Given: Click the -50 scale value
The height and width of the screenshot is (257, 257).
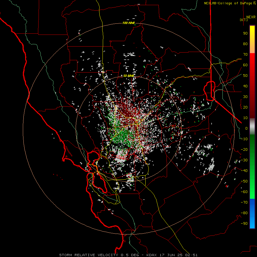Looking at the screenshot, I should 244,181.
